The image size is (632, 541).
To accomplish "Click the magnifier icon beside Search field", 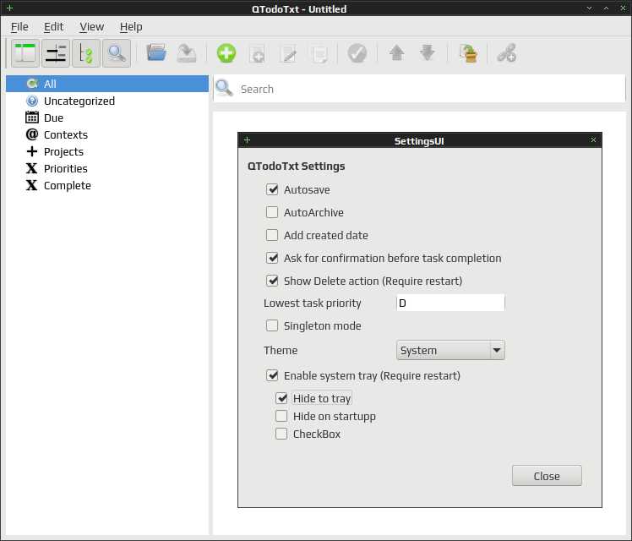I will click(x=224, y=88).
